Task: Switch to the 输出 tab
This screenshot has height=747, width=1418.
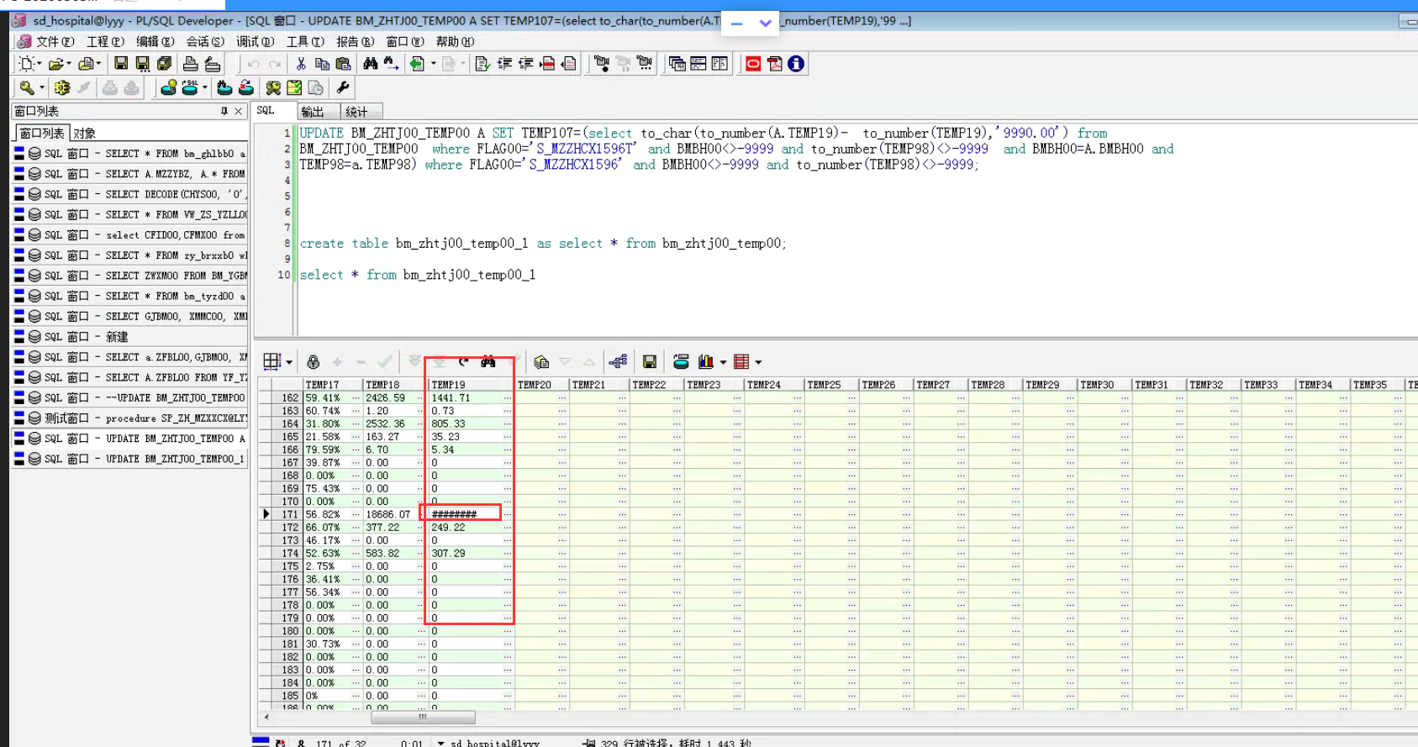Action: (313, 112)
